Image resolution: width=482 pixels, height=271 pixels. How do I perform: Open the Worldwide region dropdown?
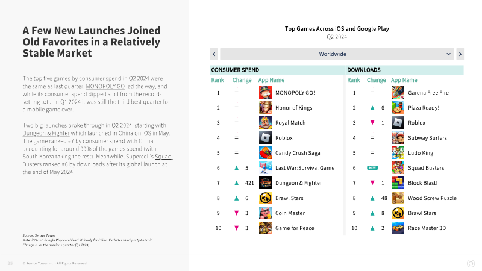click(x=337, y=54)
